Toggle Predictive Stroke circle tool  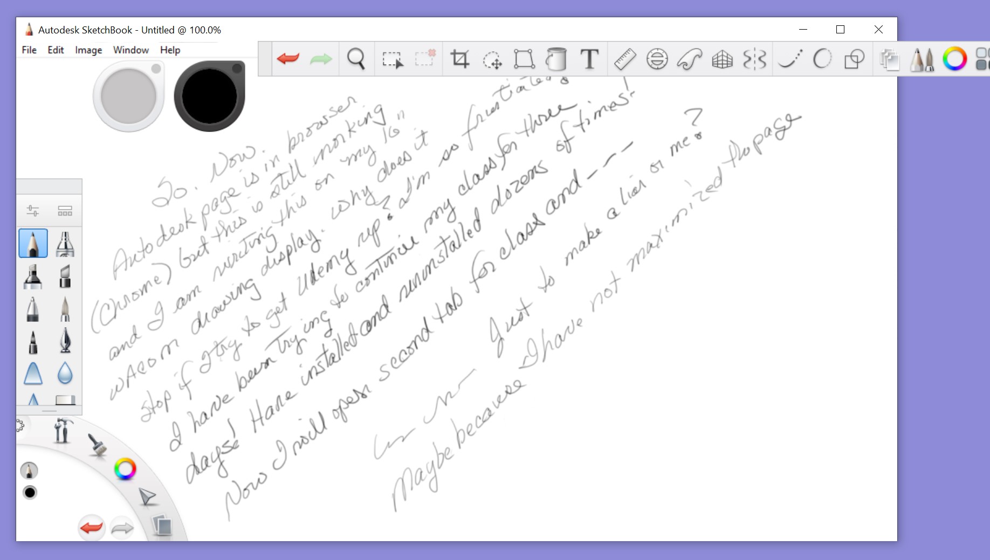coord(822,59)
